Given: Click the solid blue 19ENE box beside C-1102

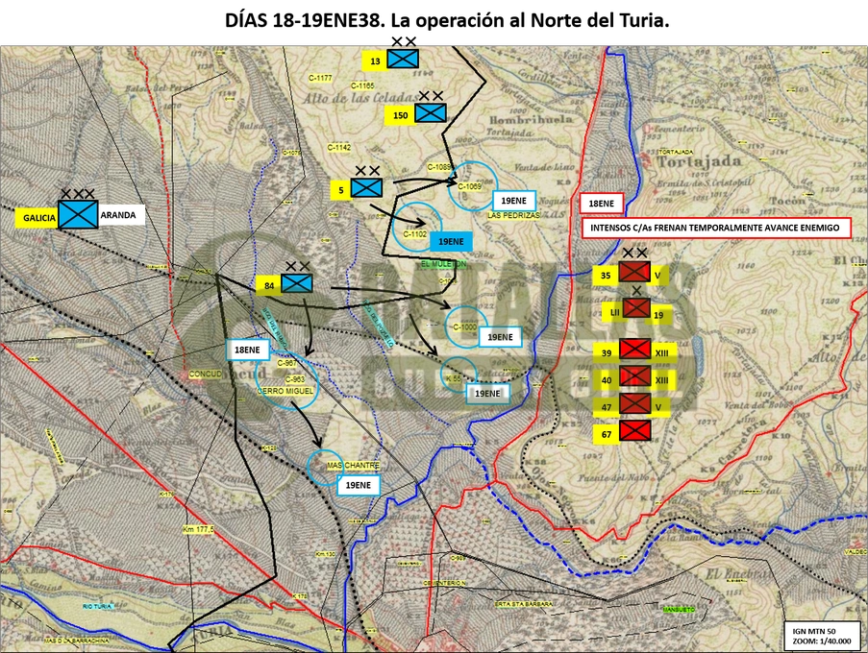Looking at the screenshot, I should (x=451, y=241).
